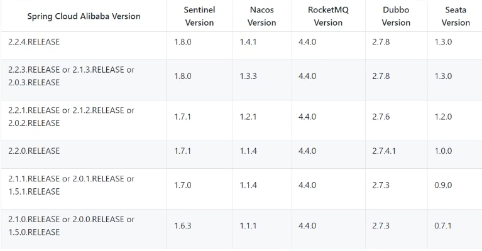The image size is (482, 251).
Task: Click Seata version 0.9.0 cell
Action: click(x=442, y=185)
